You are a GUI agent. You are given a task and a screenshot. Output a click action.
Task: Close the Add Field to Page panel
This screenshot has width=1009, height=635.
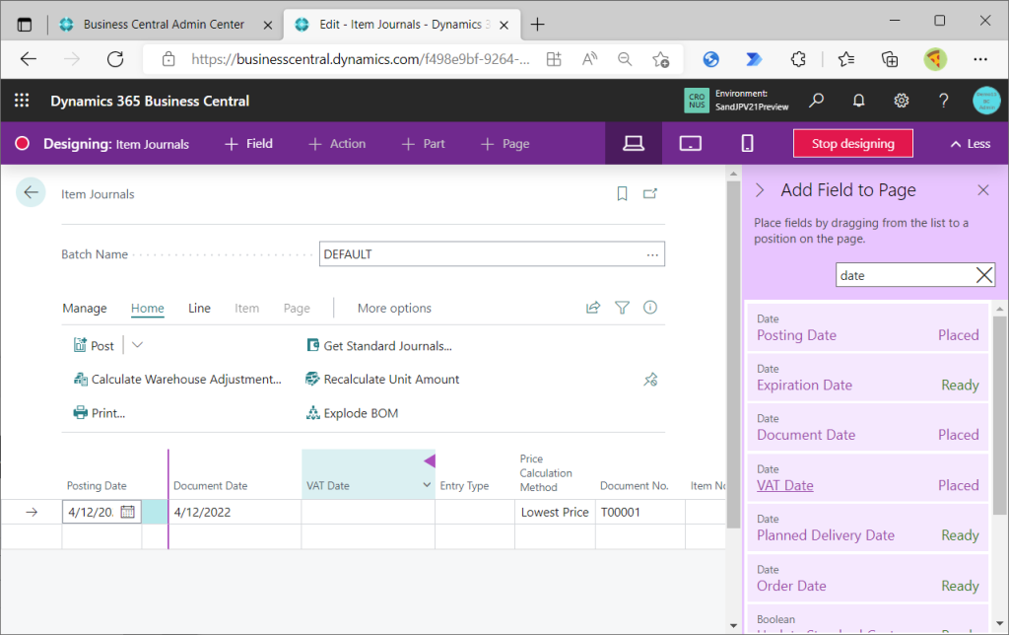(x=983, y=190)
